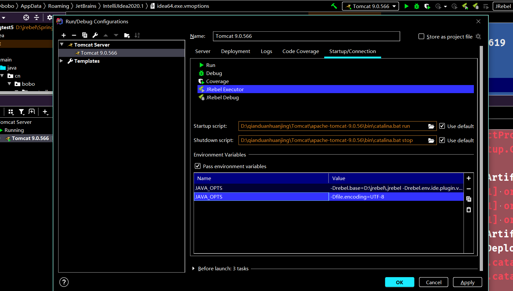
Task: Browse for shutdown script file
Action: (x=431, y=140)
